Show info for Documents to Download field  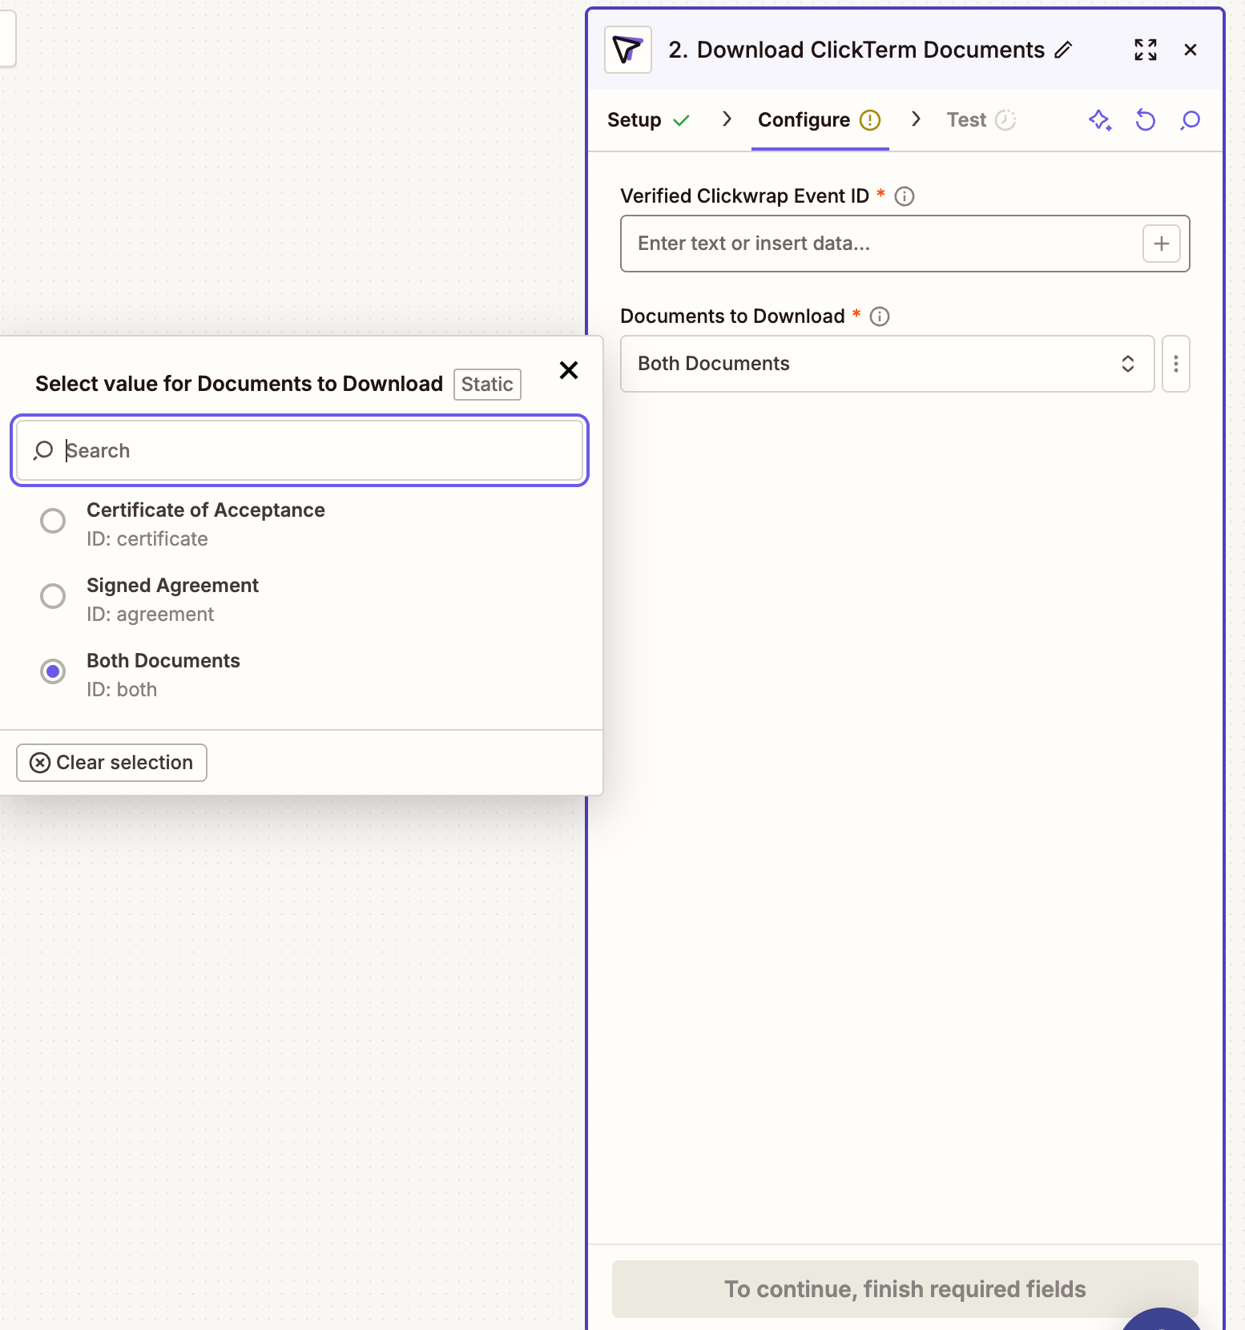pyautogui.click(x=880, y=316)
